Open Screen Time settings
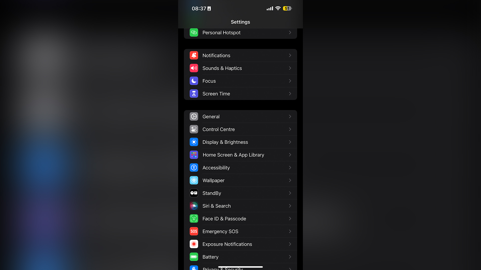The width and height of the screenshot is (481, 270). coord(240,94)
